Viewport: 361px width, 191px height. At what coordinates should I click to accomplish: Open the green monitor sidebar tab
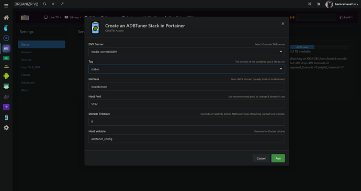pos(6,86)
